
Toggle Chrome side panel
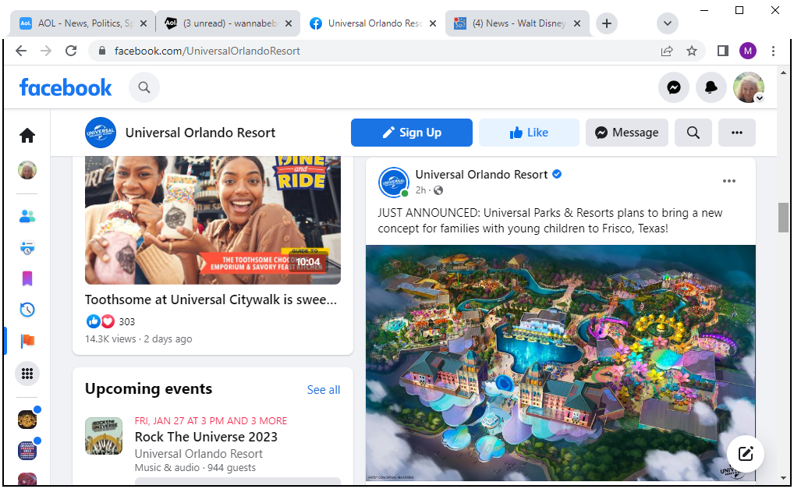click(723, 51)
